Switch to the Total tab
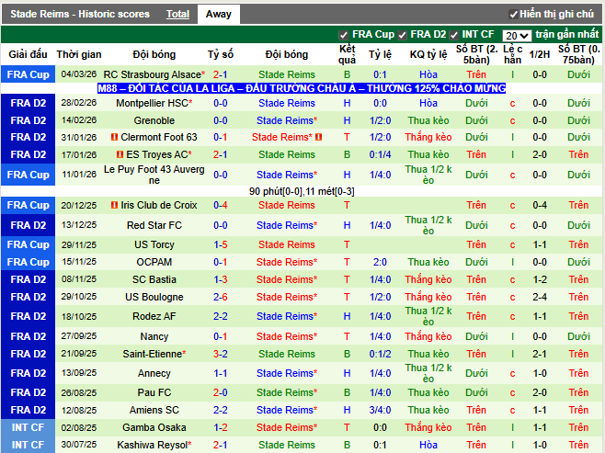 177,15
